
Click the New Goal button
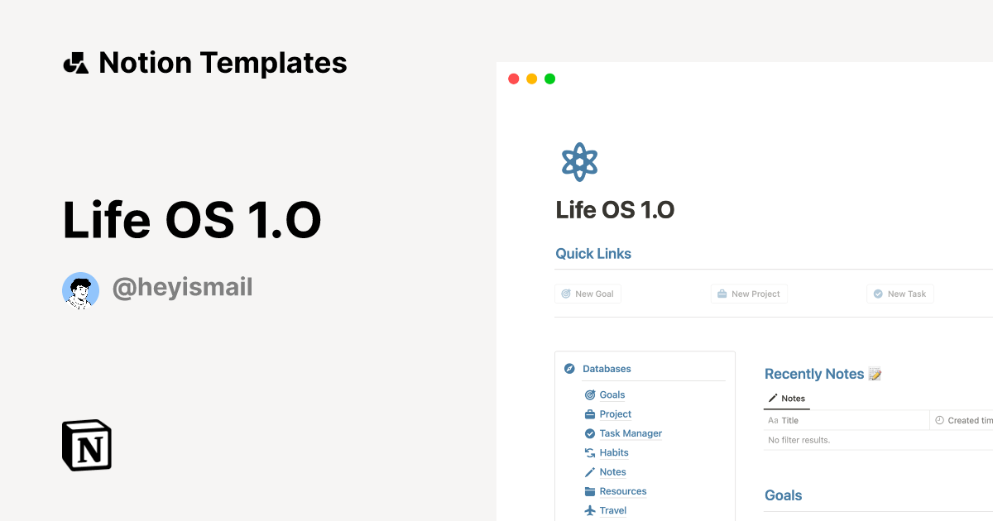588,294
